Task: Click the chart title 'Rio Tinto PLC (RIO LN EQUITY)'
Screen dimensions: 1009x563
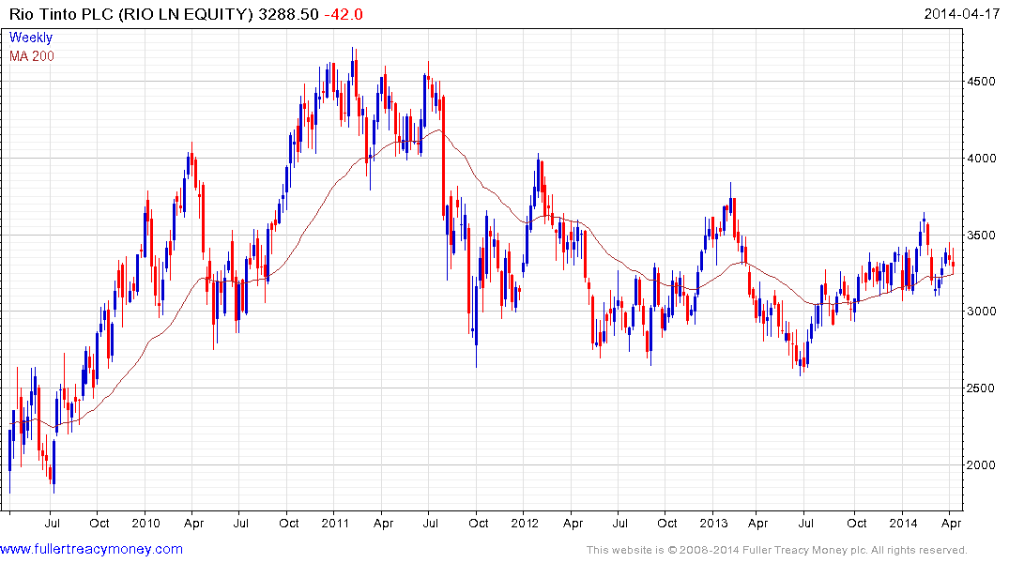Action: [x=131, y=14]
